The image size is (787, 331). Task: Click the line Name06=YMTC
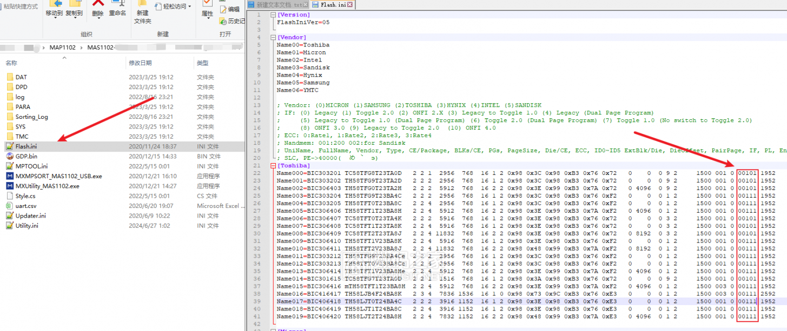[x=298, y=90]
